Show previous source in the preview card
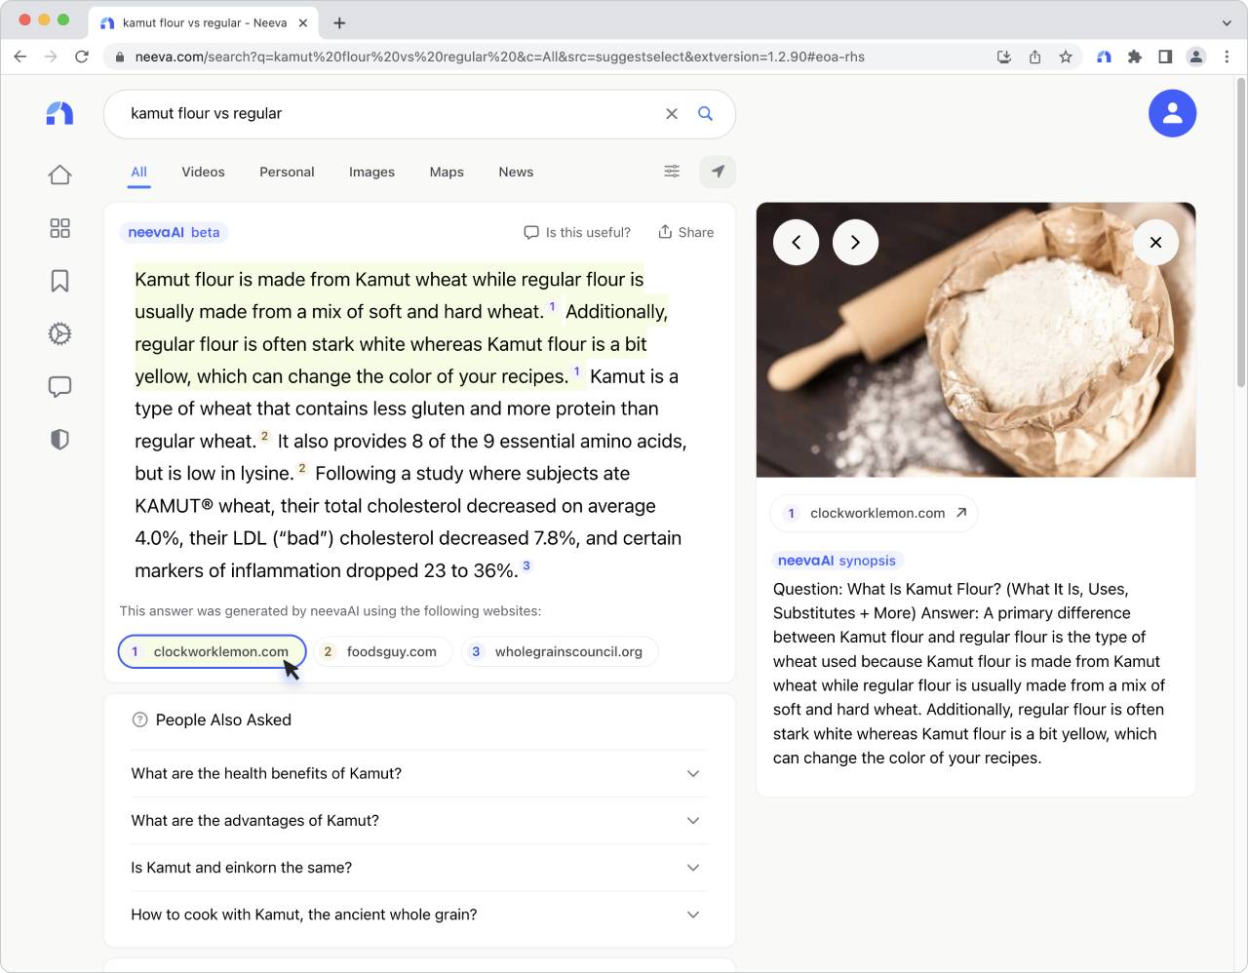The width and height of the screenshot is (1248, 973). point(796,243)
